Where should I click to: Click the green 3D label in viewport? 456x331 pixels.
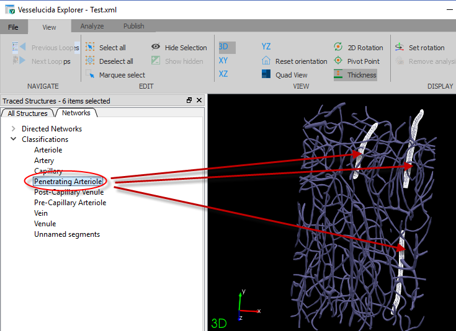(x=219, y=323)
